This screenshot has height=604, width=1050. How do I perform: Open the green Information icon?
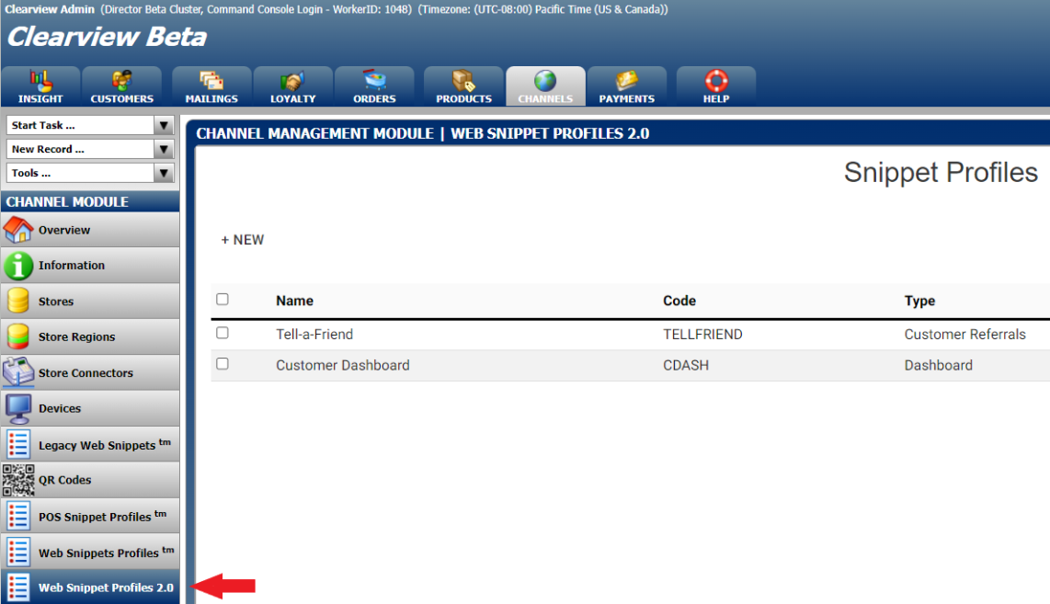(x=18, y=266)
